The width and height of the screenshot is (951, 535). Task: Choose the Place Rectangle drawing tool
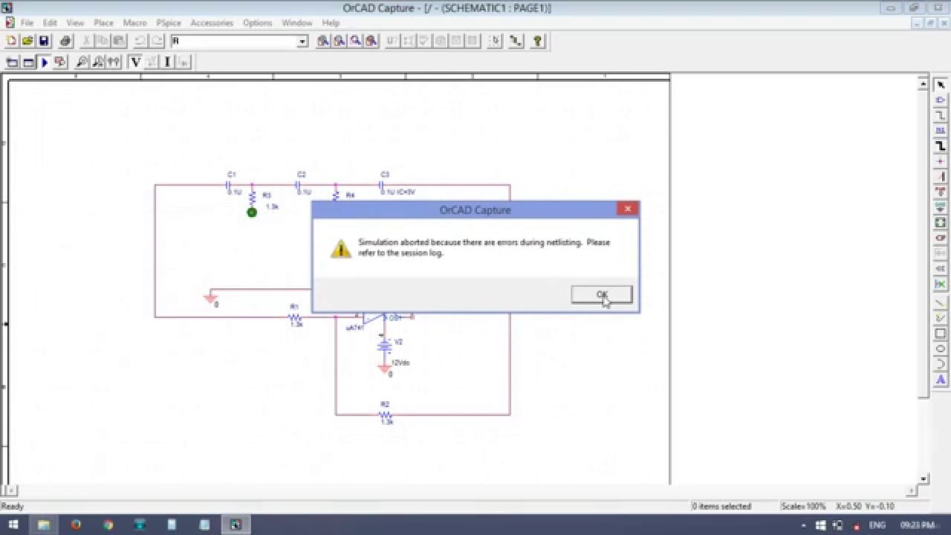tap(941, 334)
